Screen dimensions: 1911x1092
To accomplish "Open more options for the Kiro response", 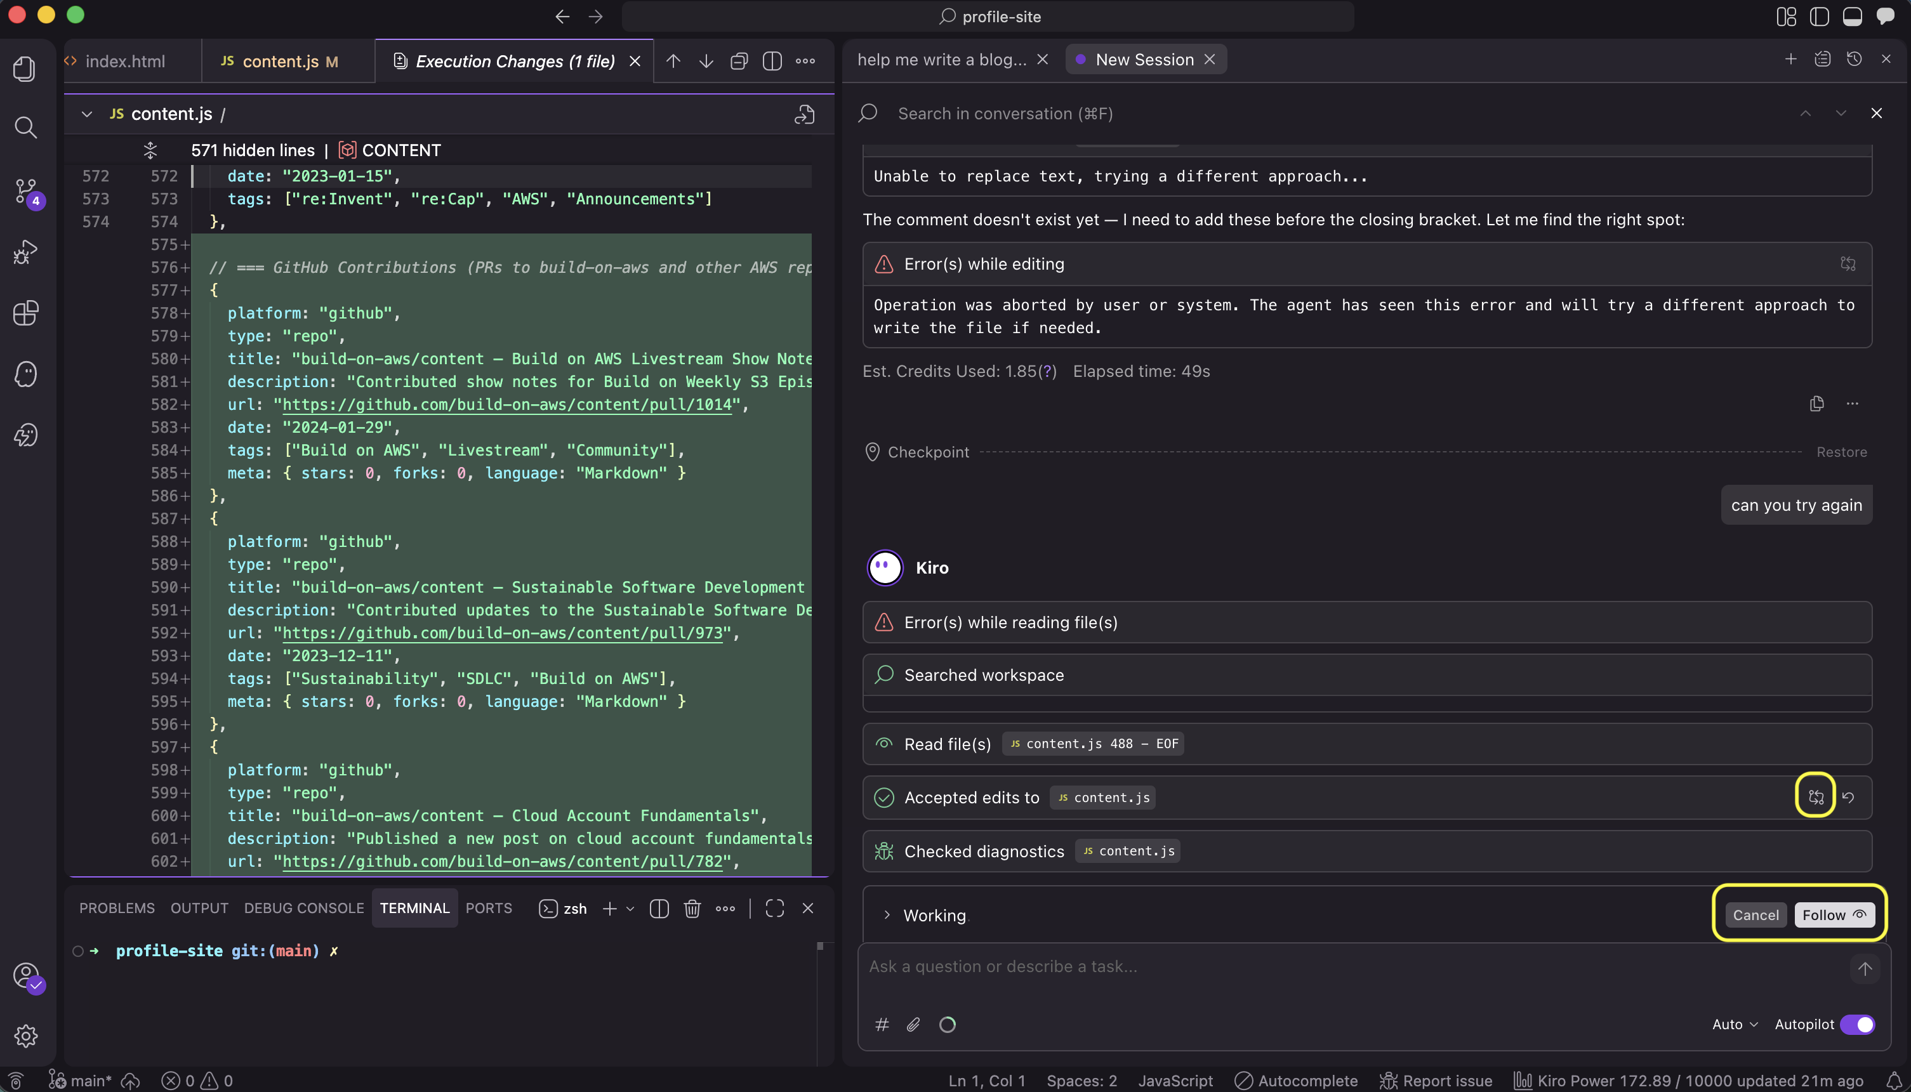I will (1853, 404).
